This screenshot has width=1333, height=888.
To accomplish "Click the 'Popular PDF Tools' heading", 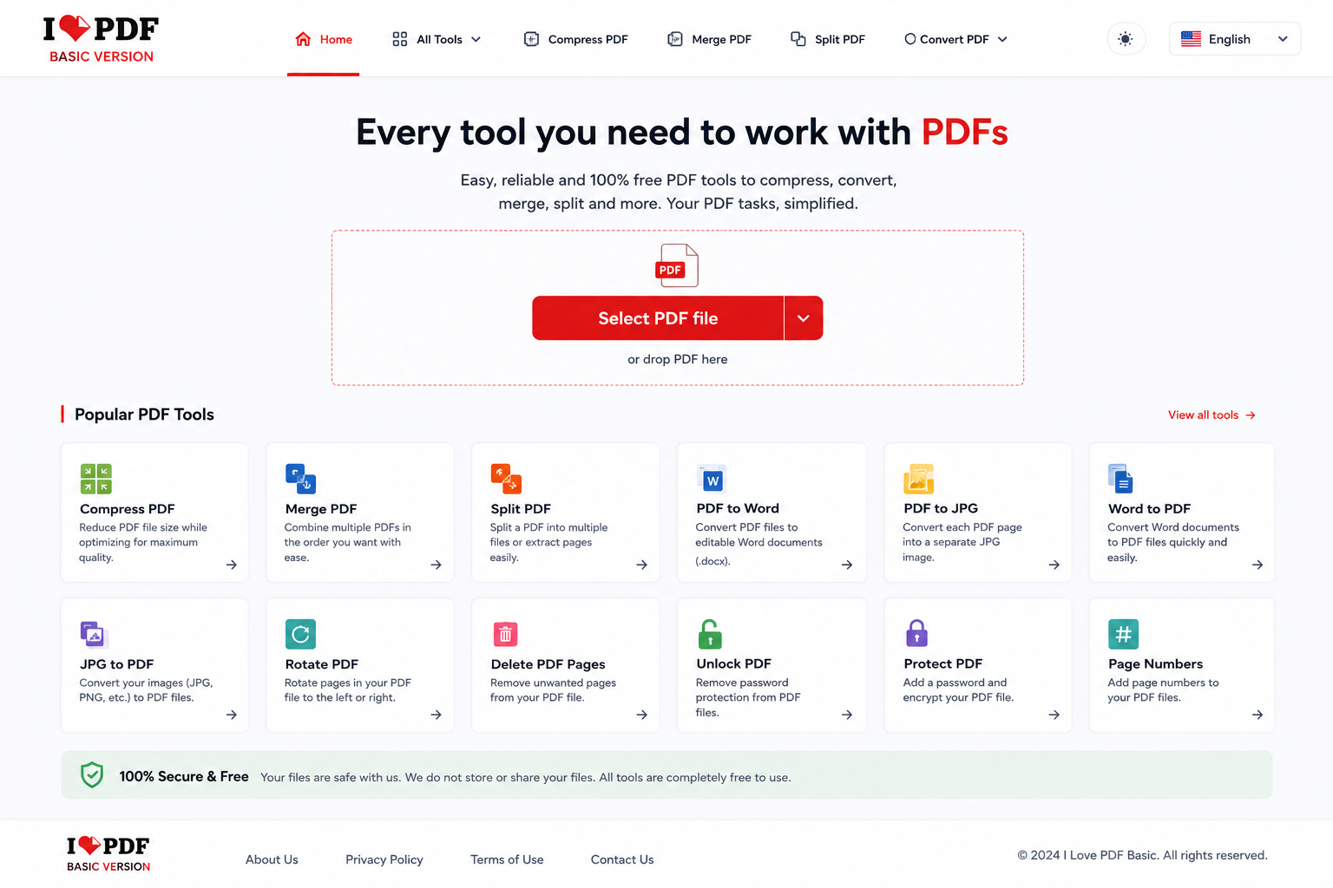I will tap(144, 415).
